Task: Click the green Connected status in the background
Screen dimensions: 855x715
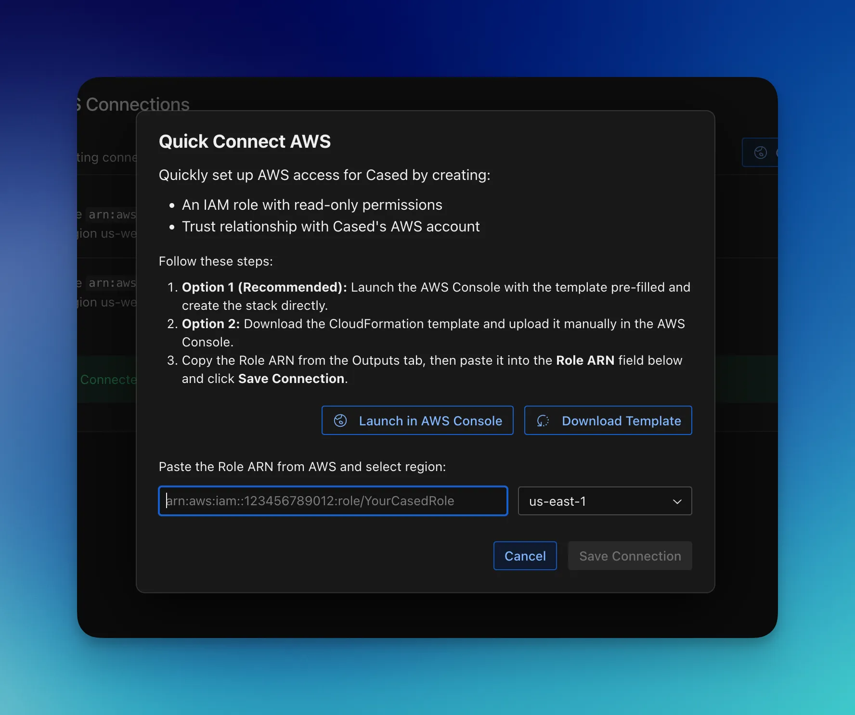Action: pyautogui.click(x=108, y=380)
